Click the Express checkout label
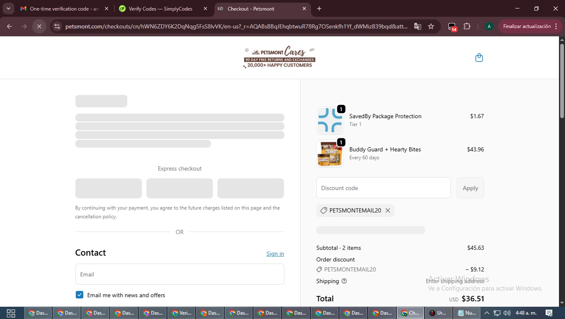This screenshot has height=319, width=565. [180, 169]
